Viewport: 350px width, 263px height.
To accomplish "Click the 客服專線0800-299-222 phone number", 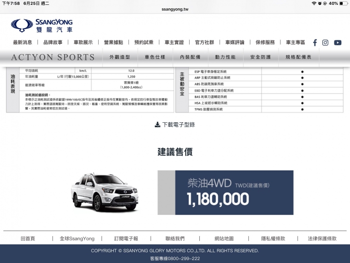I will tap(175, 259).
